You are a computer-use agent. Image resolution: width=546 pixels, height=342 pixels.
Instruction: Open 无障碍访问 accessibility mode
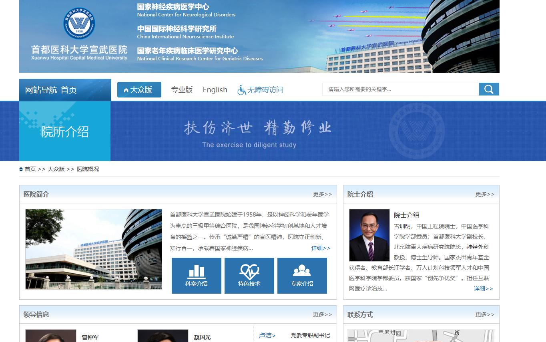point(265,90)
